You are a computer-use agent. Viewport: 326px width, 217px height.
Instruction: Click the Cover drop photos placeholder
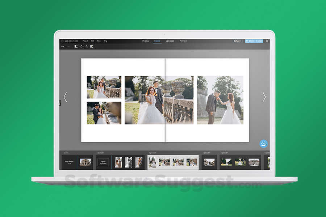point(69,161)
